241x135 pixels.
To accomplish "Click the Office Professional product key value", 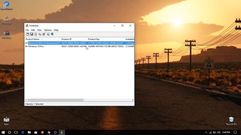I will pyautogui.click(x=105, y=43).
